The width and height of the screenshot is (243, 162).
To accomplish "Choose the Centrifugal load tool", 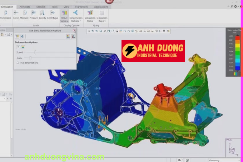I will [x=53, y=14].
